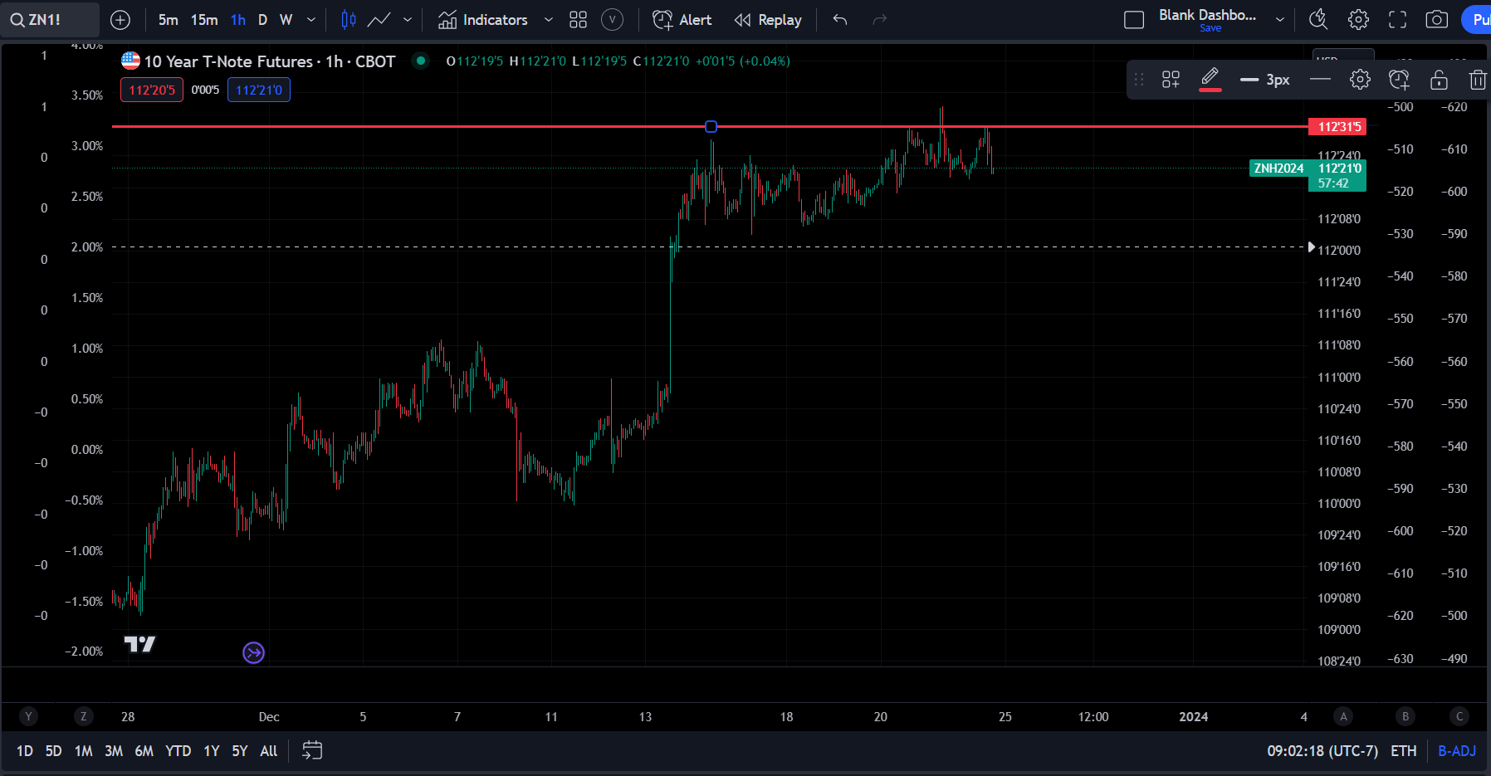This screenshot has height=776, width=1491.
Task: Open the layout setup square icon
Action: point(1134,20)
